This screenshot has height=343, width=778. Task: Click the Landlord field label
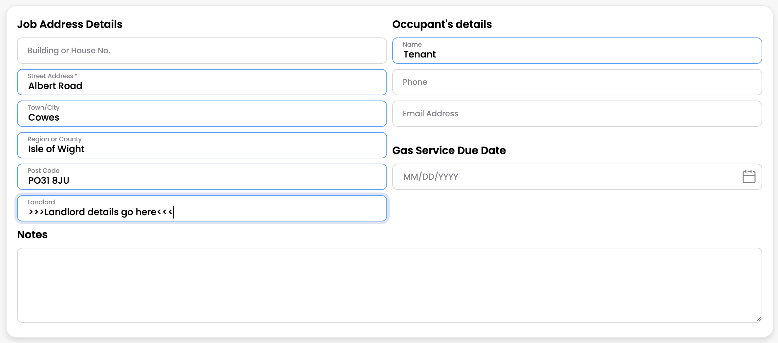click(41, 202)
